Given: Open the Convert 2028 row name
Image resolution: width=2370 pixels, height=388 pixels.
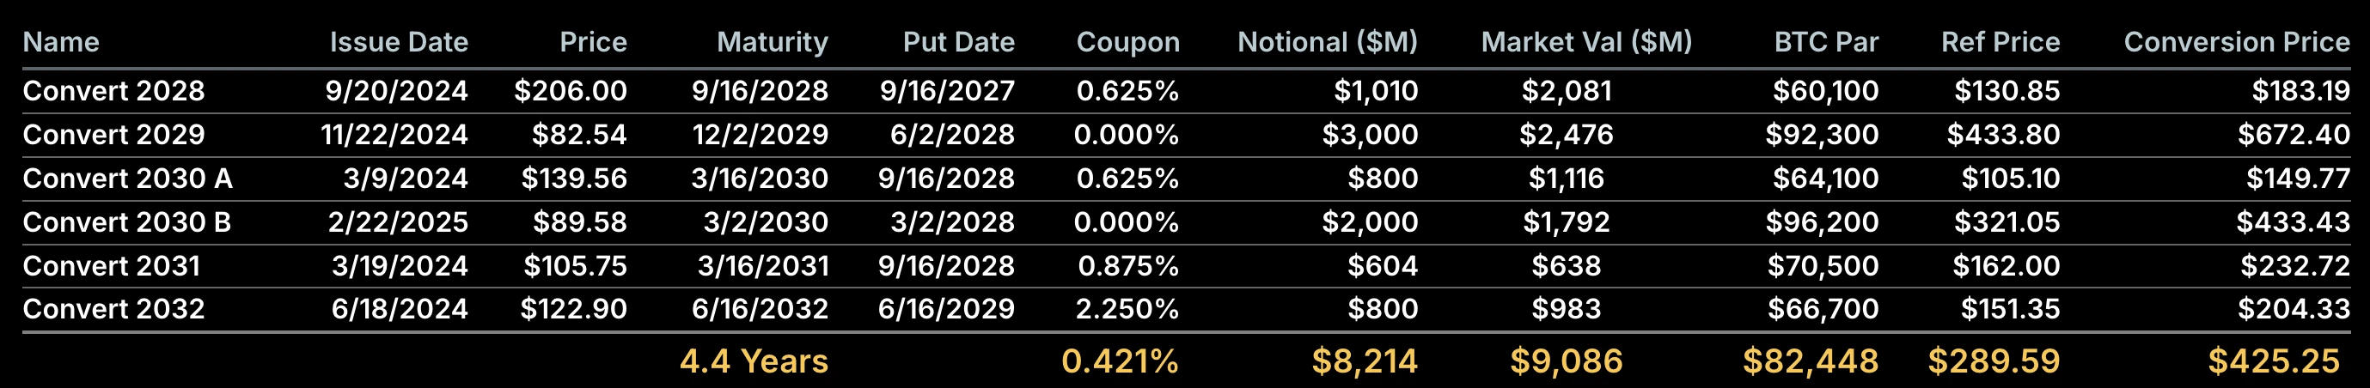Looking at the screenshot, I should (x=113, y=91).
